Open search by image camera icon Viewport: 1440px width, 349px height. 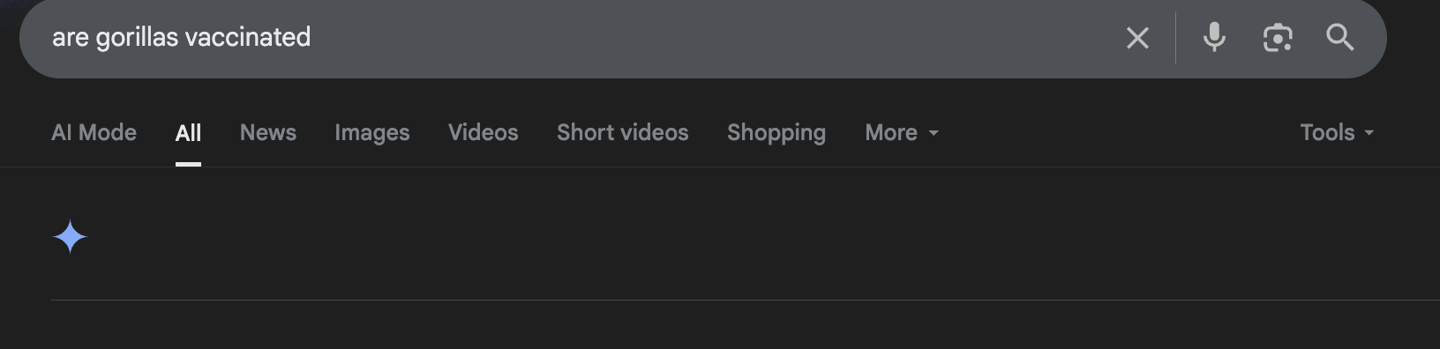(x=1278, y=38)
